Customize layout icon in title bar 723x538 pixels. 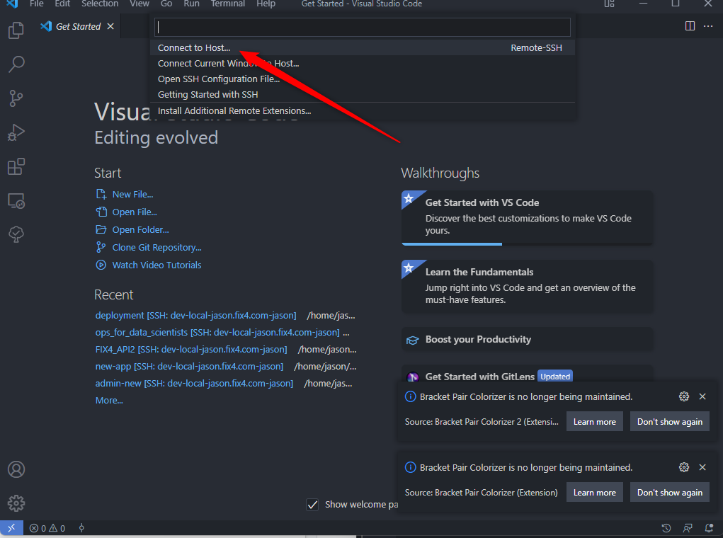(609, 4)
